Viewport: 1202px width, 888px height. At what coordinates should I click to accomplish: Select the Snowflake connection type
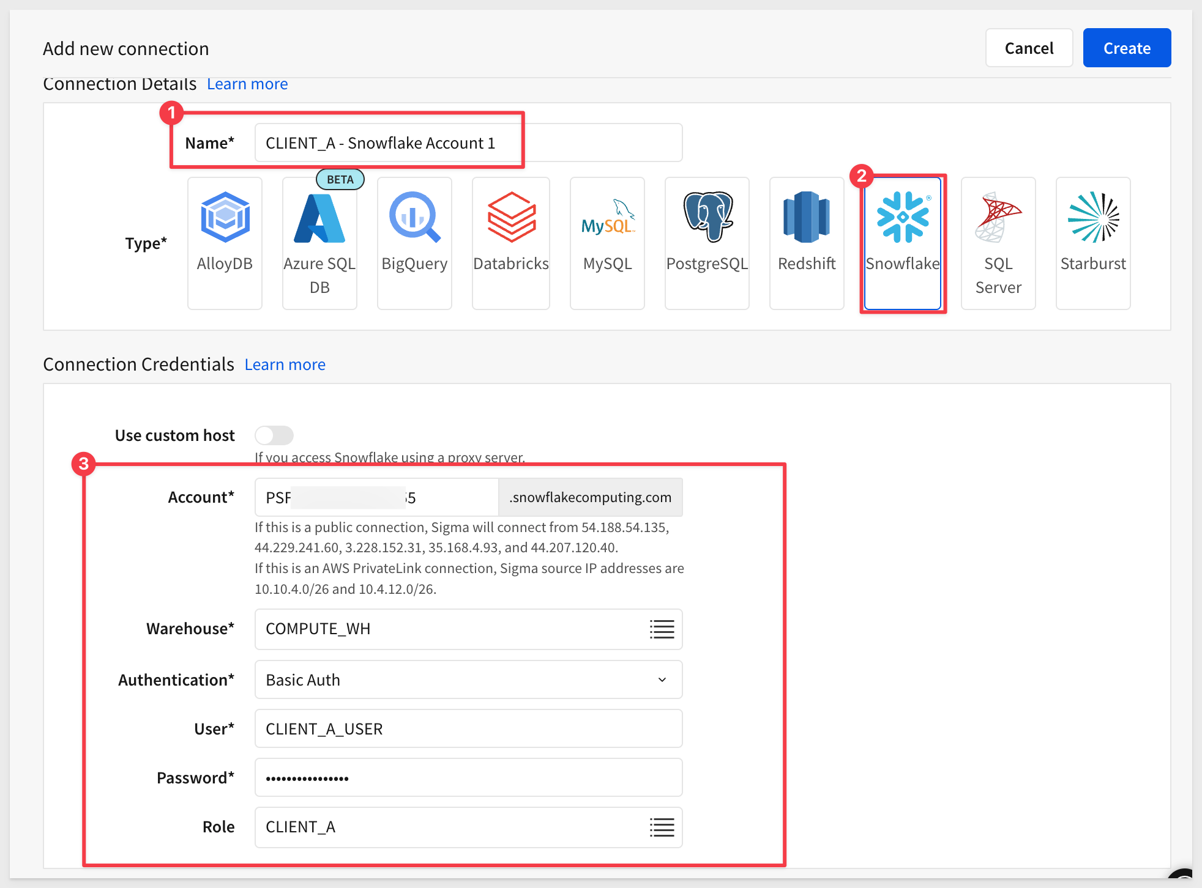coord(903,243)
